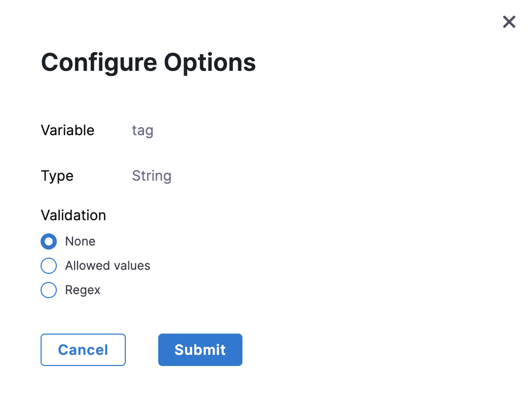This screenshot has width=529, height=407.
Task: Click the 'Variable' field label
Action: (x=67, y=130)
